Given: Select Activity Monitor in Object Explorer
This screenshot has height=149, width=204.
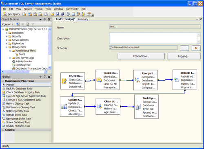Looking at the screenshot, I should click(24, 61).
